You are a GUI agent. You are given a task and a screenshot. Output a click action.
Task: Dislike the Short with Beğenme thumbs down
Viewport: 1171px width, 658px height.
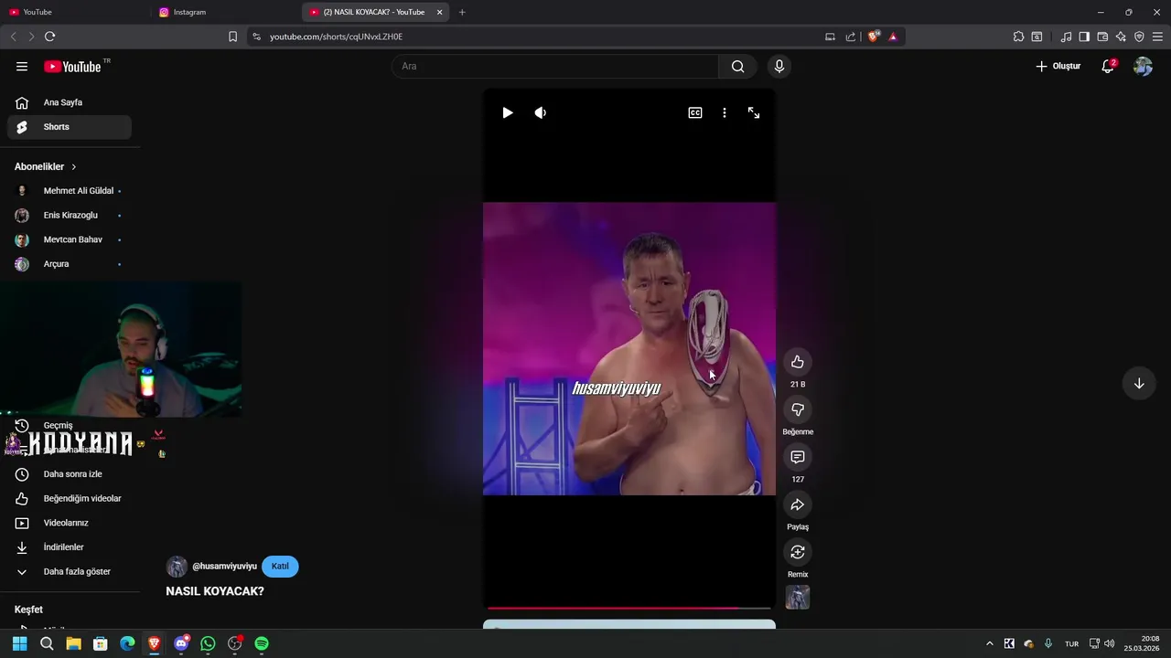click(x=798, y=409)
